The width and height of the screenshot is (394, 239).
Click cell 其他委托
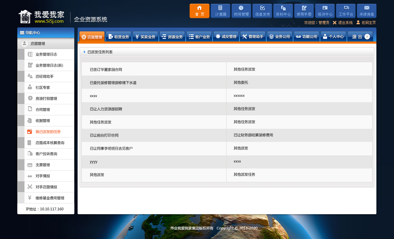(x=241, y=82)
